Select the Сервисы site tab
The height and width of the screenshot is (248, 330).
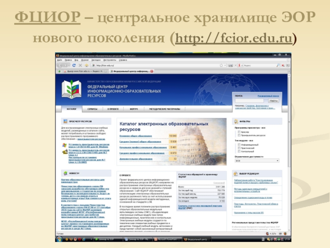[92, 109]
